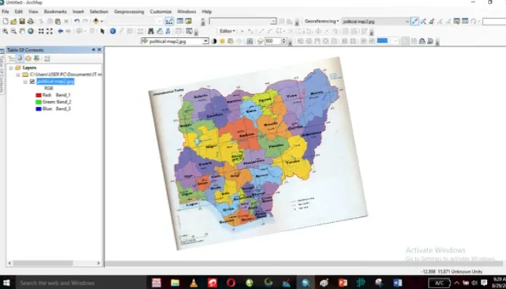Viewport: 506px width, 289px height.
Task: Click the Add Data button
Action: tap(96, 21)
